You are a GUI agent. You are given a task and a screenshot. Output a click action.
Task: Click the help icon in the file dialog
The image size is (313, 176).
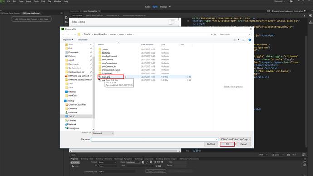(250, 40)
